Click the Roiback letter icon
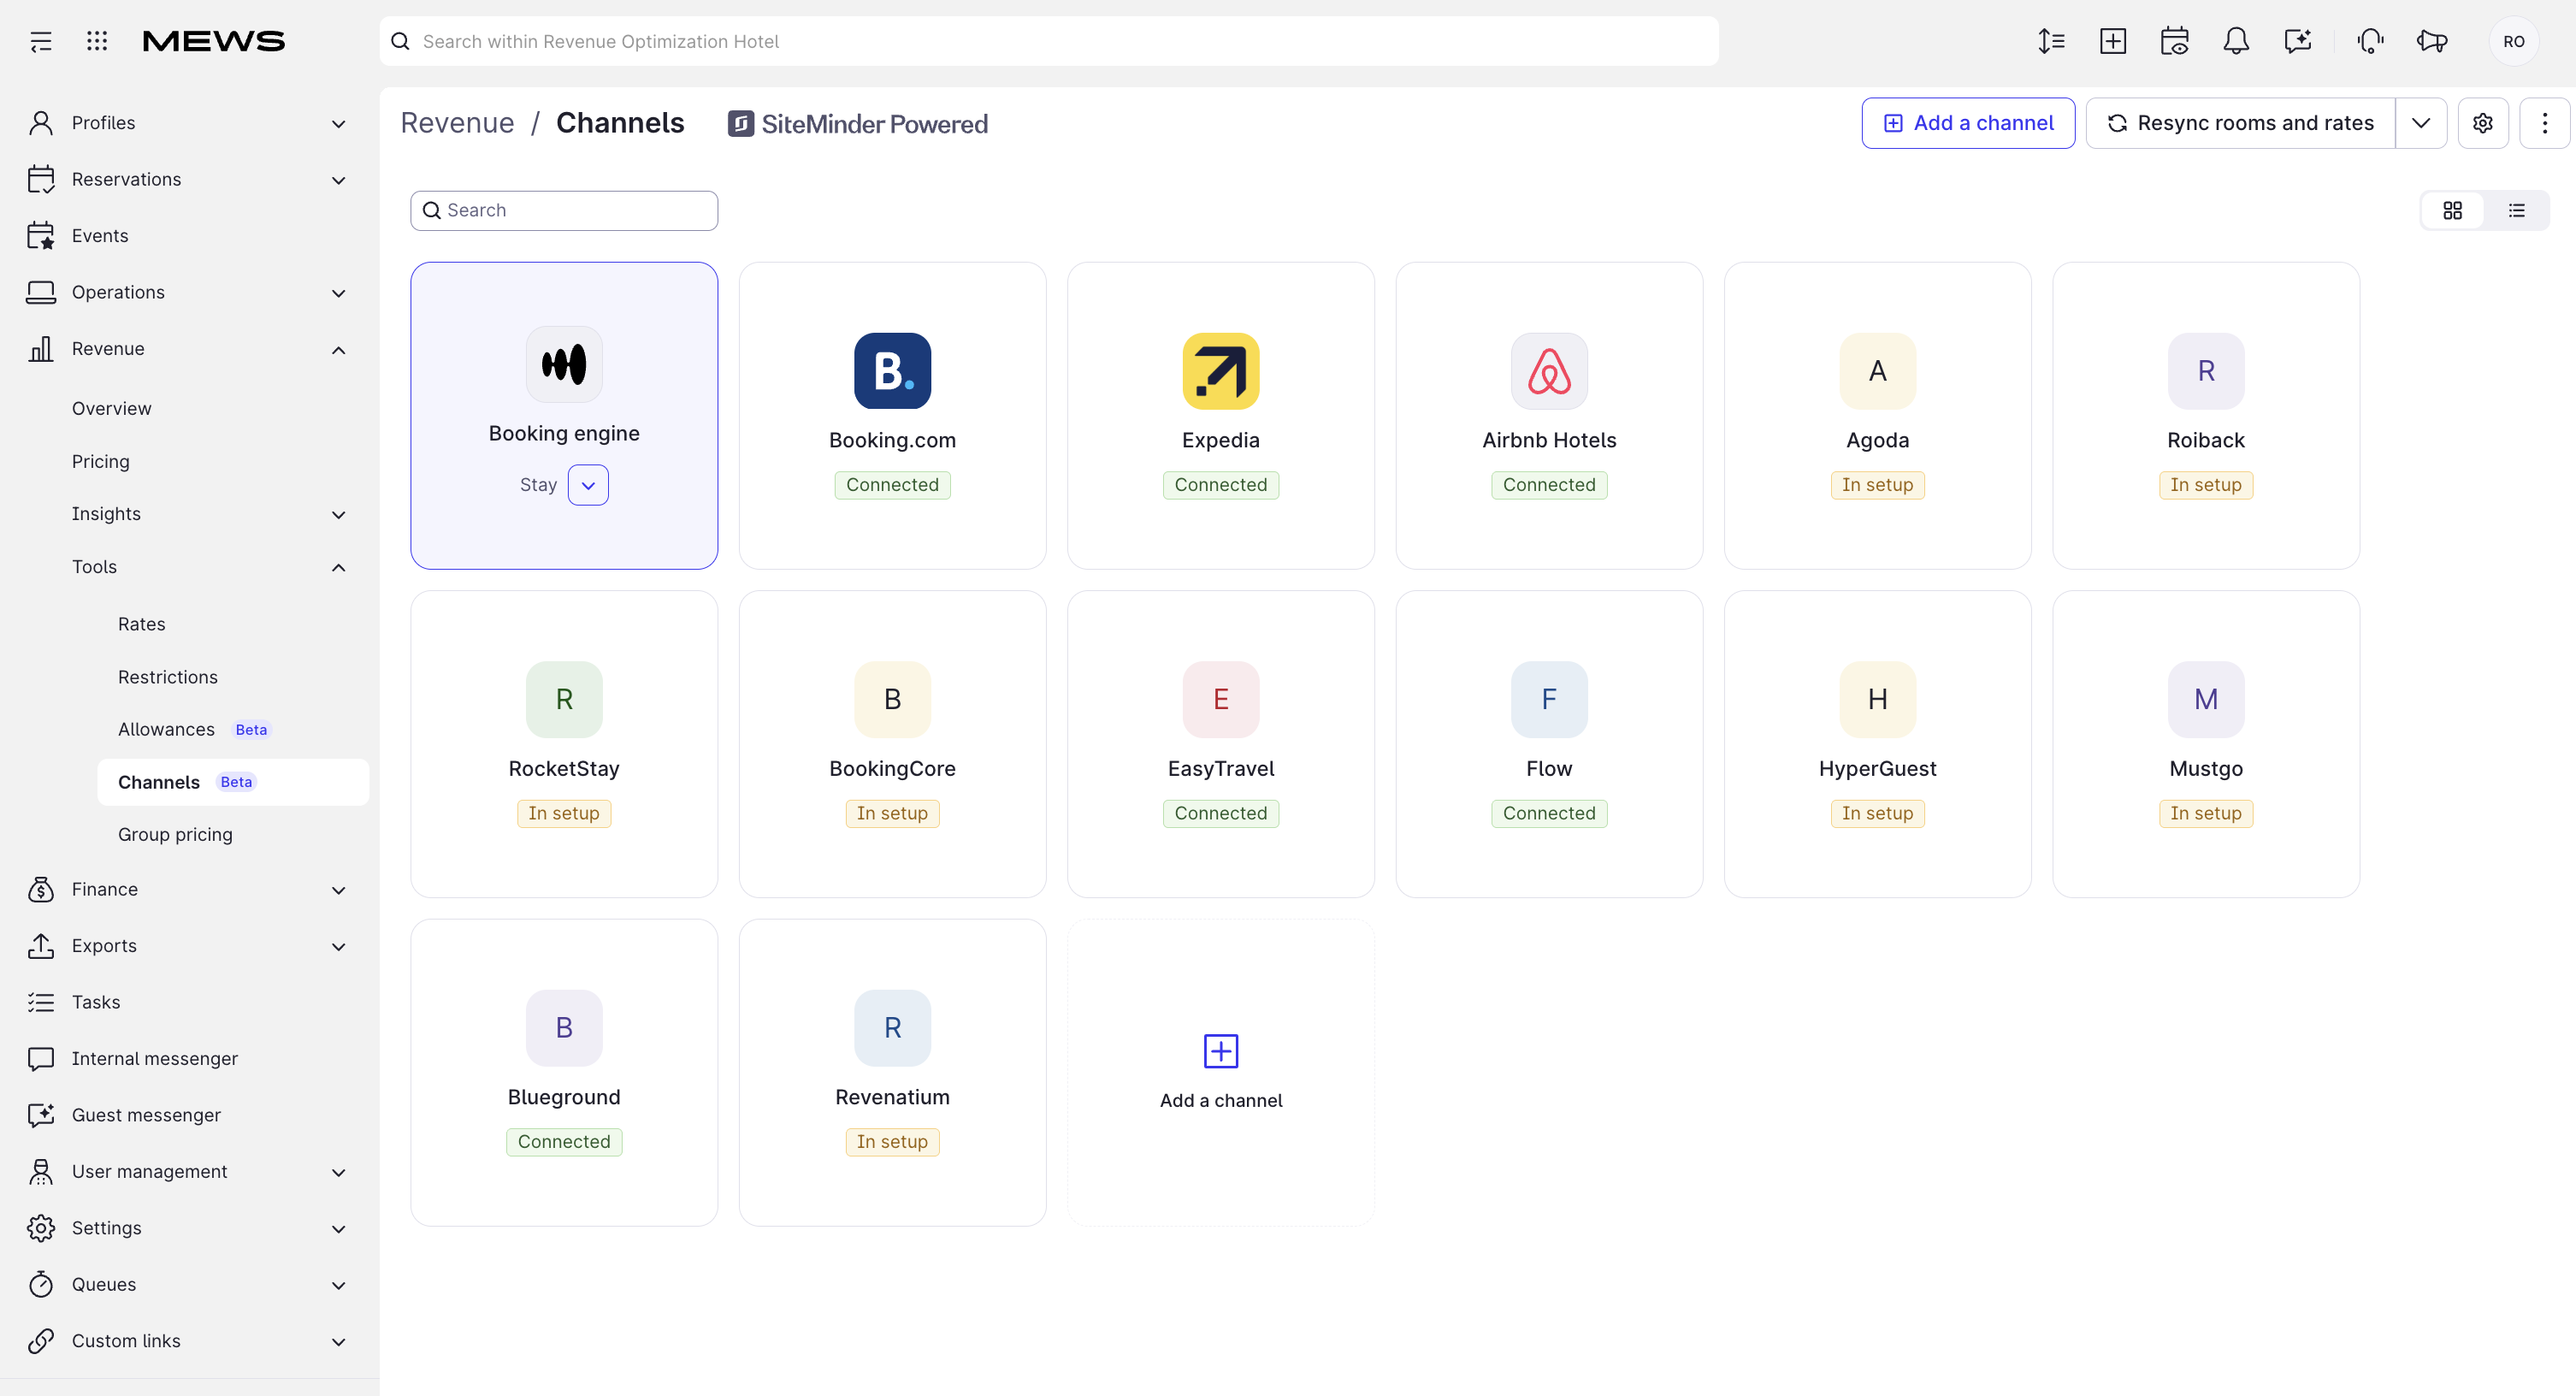The image size is (2576, 1396). [2206, 371]
